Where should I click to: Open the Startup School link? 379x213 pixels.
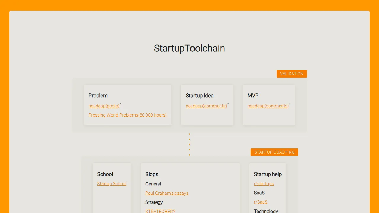pyautogui.click(x=112, y=183)
